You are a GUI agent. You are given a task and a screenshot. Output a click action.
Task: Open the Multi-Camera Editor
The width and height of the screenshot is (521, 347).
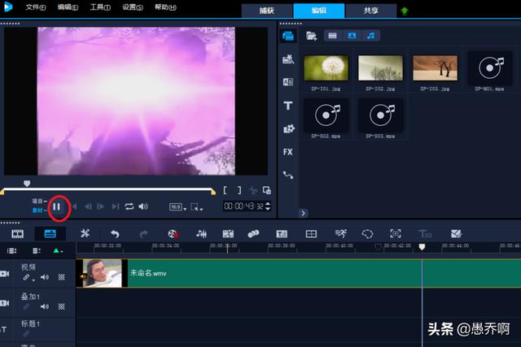[311, 234]
